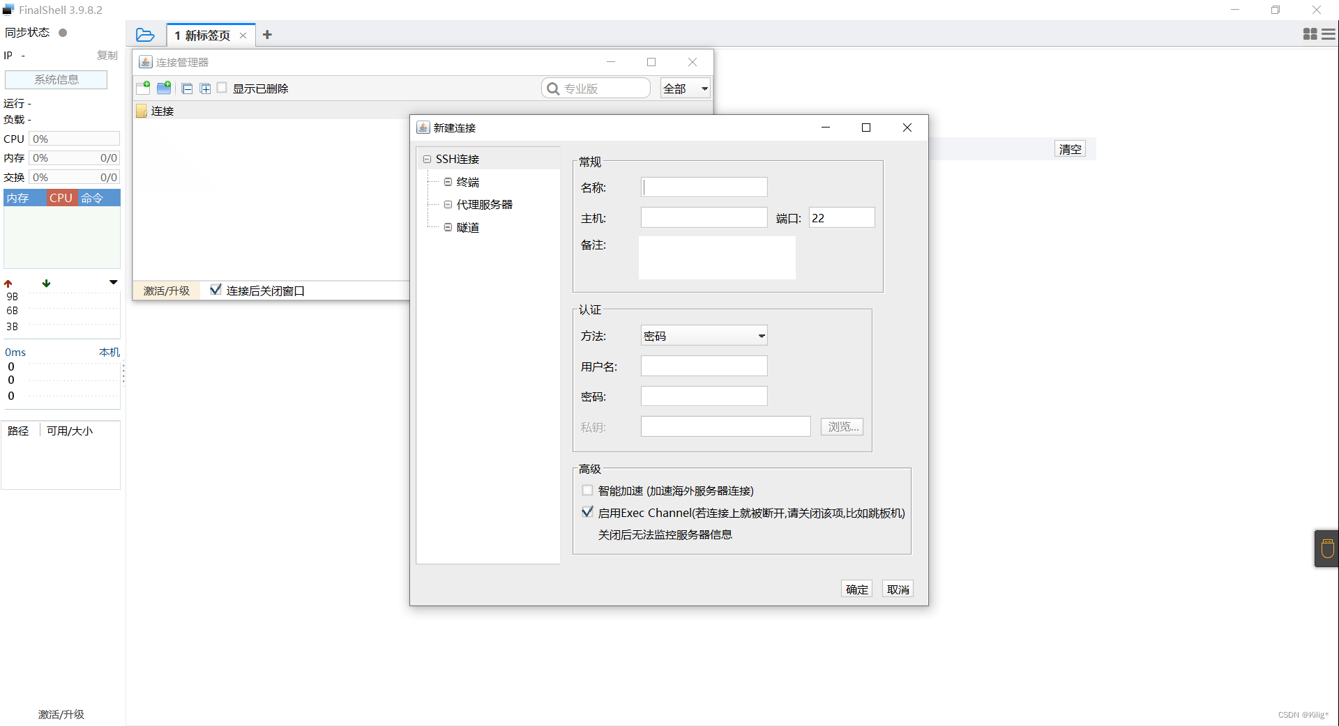1339x726 pixels.
Task: Click the 确定 button
Action: pyautogui.click(x=857, y=589)
